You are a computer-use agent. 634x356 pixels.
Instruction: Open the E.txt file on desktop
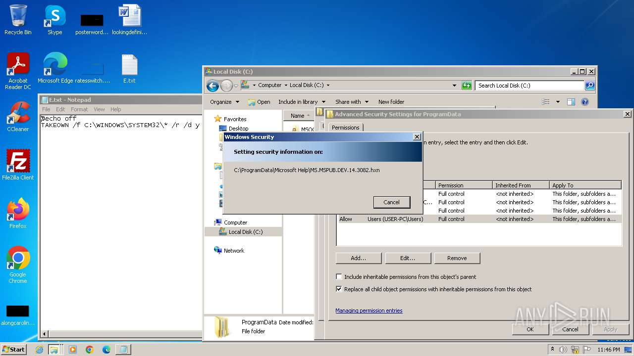[x=129, y=68]
